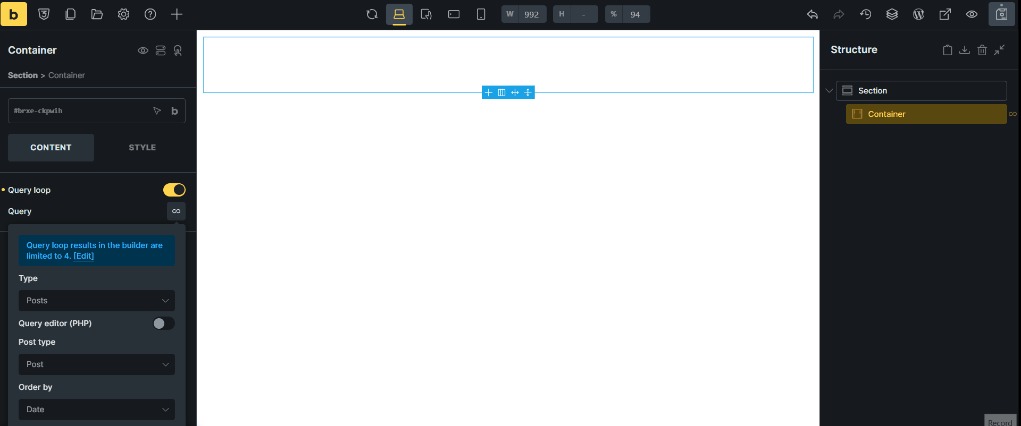This screenshot has height=426, width=1021.
Task: Open the Revisions history icon
Action: [x=865, y=14]
